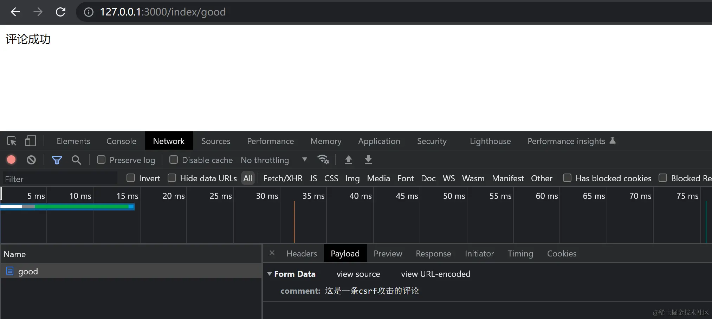Show the Timing tab
The image size is (712, 319).
click(x=520, y=253)
